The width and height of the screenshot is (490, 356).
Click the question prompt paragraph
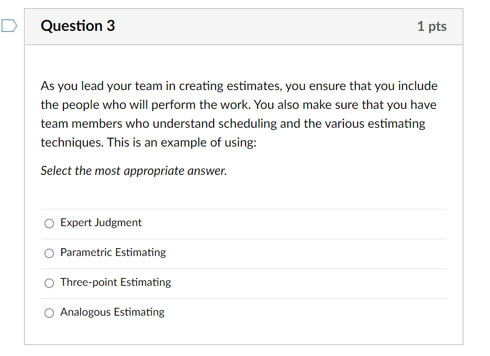click(x=239, y=114)
